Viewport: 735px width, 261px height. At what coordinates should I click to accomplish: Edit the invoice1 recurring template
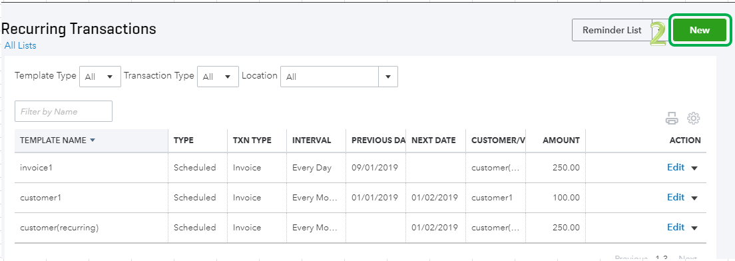676,167
